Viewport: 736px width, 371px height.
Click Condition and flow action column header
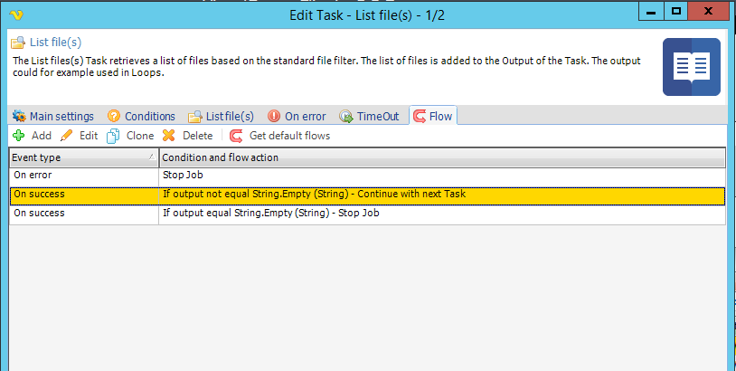pyautogui.click(x=442, y=157)
